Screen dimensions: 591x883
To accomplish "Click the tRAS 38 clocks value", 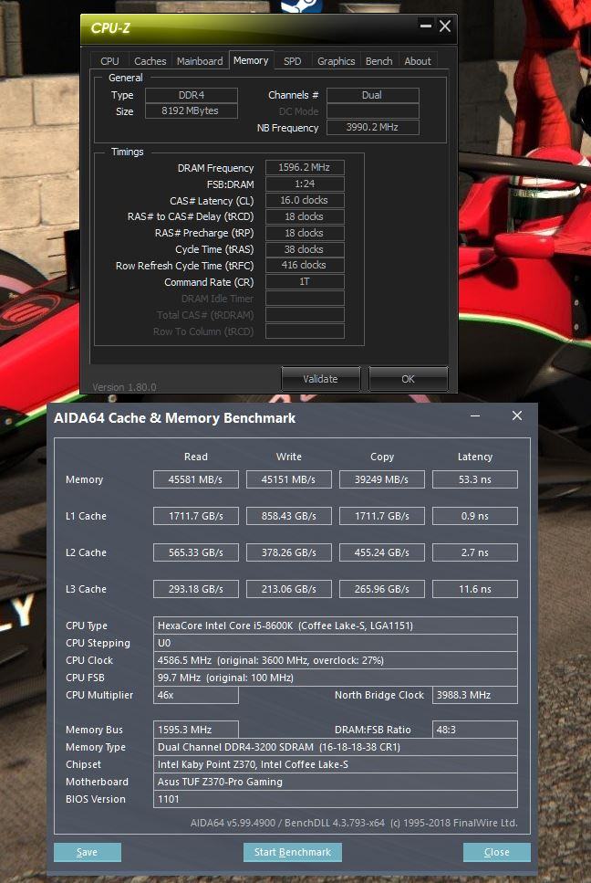I will (305, 249).
